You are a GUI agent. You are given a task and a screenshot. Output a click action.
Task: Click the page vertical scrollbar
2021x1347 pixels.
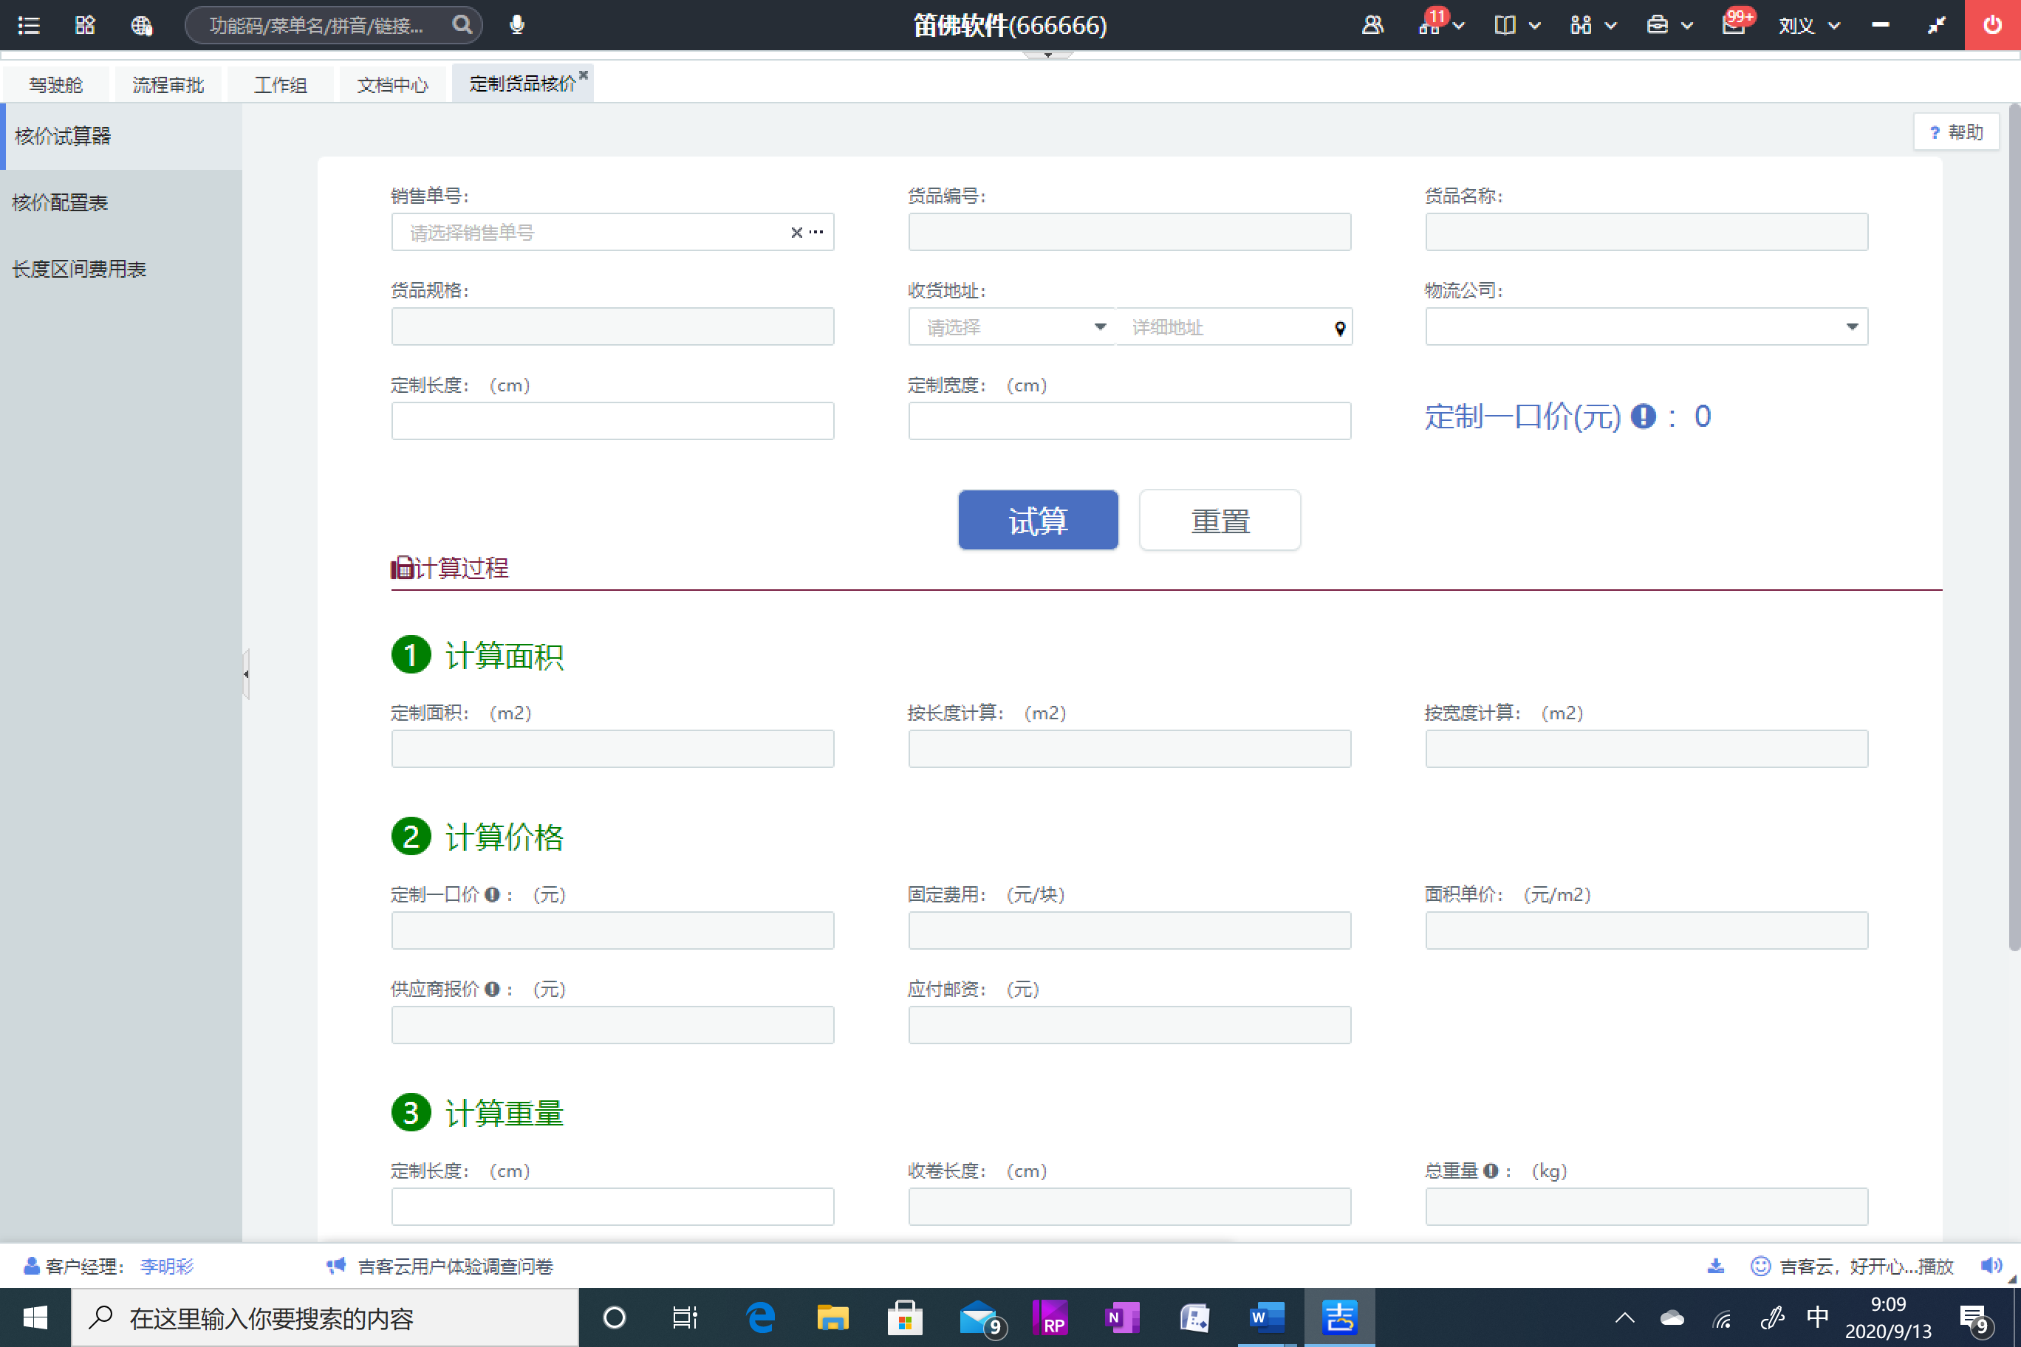[x=2014, y=527]
